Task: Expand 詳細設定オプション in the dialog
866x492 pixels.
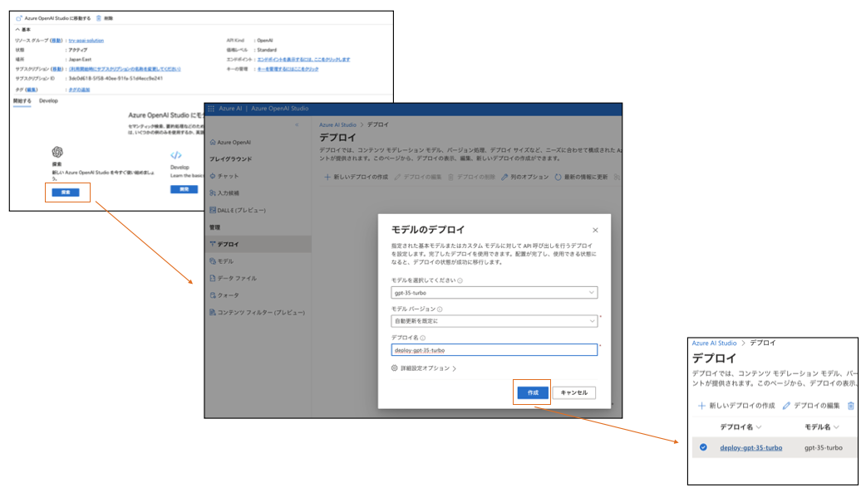Action: click(424, 368)
